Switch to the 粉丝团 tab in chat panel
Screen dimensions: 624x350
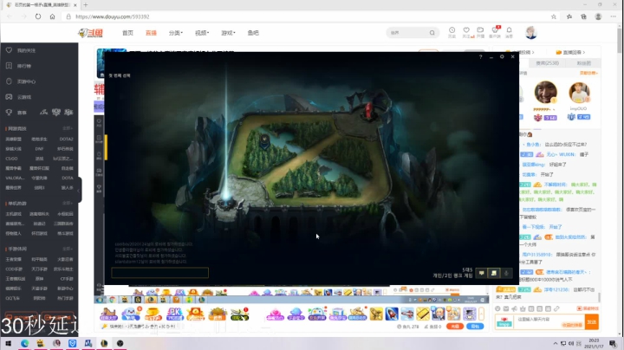coord(584,63)
